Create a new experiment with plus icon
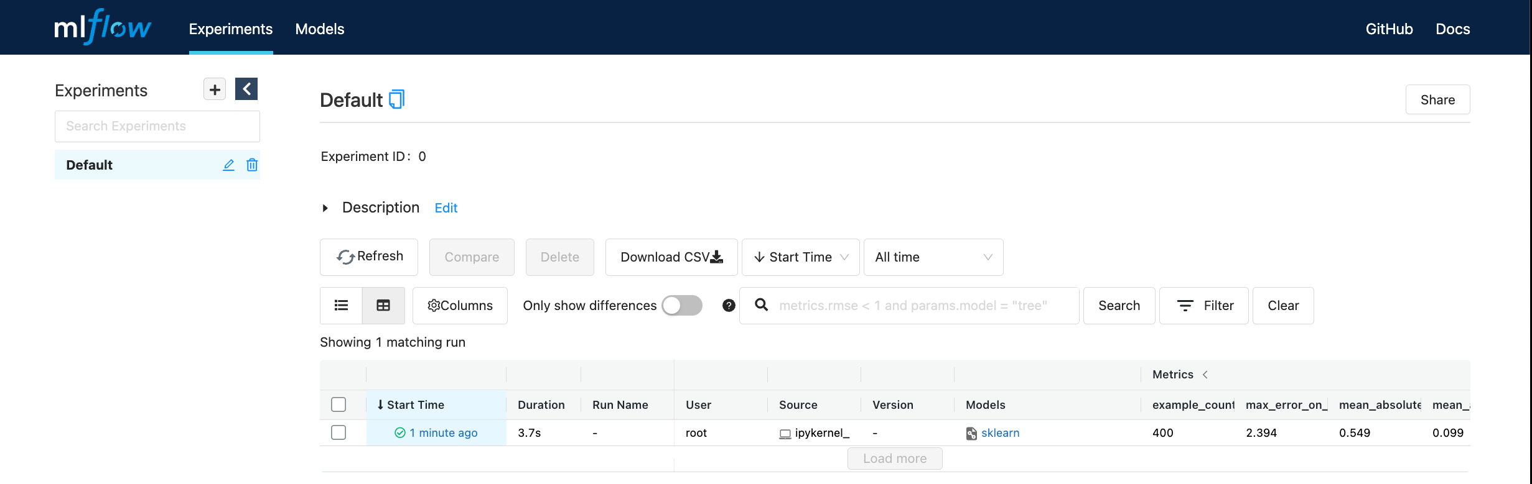Viewport: 1532px width, 484px height. (x=215, y=89)
